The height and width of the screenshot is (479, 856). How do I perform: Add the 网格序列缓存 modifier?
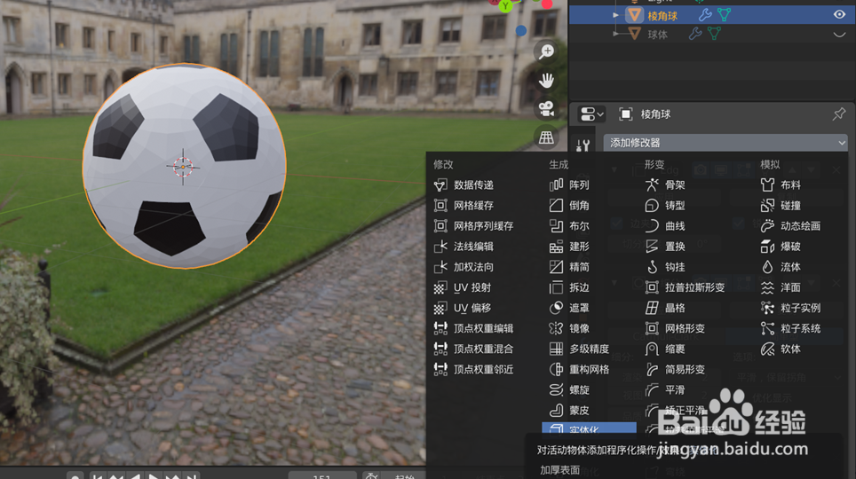pos(473,226)
